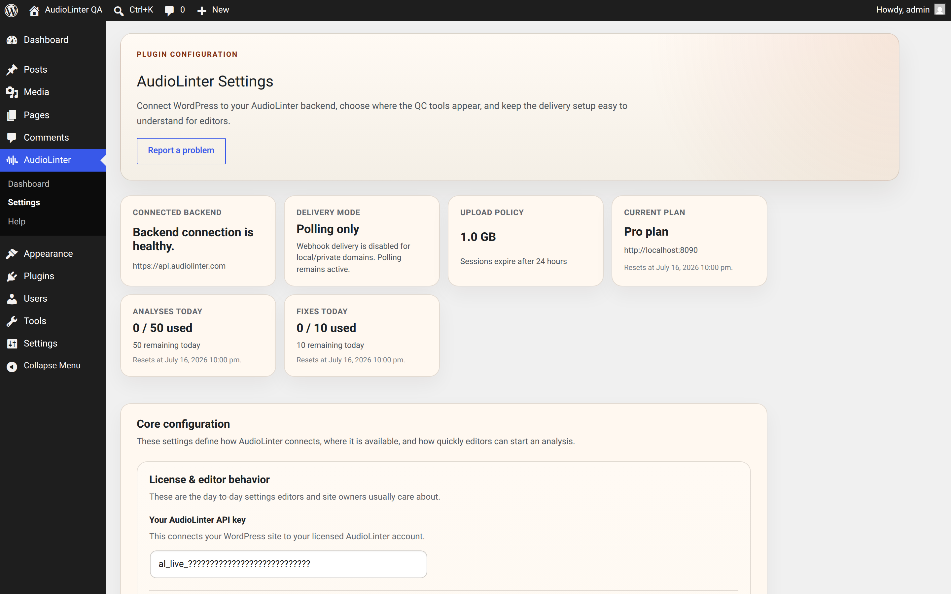Click Collapse Menu label
This screenshot has width=951, height=594.
pos(52,365)
